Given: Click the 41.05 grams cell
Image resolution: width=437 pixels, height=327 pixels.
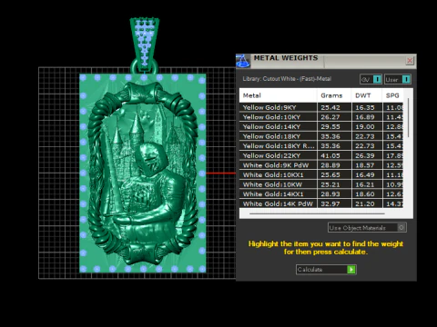Looking at the screenshot, I should [x=334, y=155].
